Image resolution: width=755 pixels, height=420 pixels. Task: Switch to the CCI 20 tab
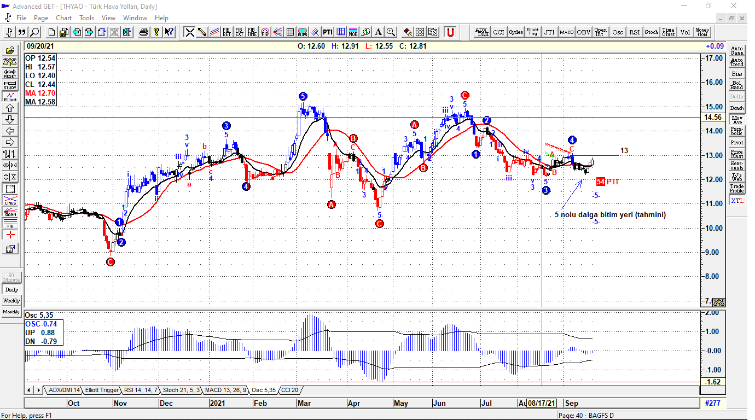click(x=290, y=390)
